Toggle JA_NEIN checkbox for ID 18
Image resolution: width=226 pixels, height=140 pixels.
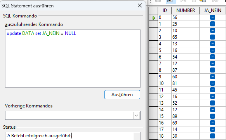pyautogui.click(x=212, y=136)
